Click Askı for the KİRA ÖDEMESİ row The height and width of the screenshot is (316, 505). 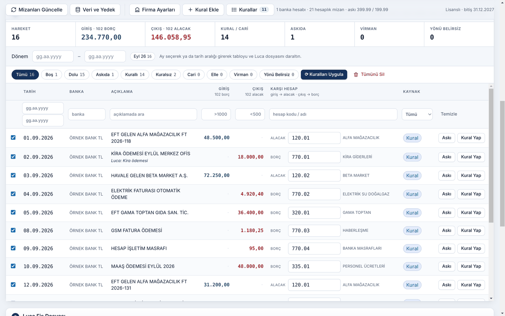tap(447, 157)
